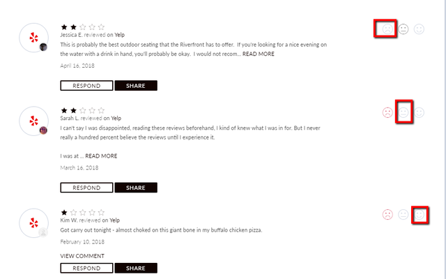Expand Jessica E.'s review with READ MORE
This screenshot has width=446, height=279.
click(x=259, y=54)
